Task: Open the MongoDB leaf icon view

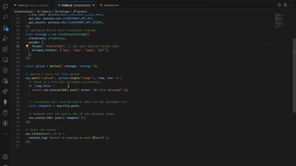Action: click(x=5, y=102)
